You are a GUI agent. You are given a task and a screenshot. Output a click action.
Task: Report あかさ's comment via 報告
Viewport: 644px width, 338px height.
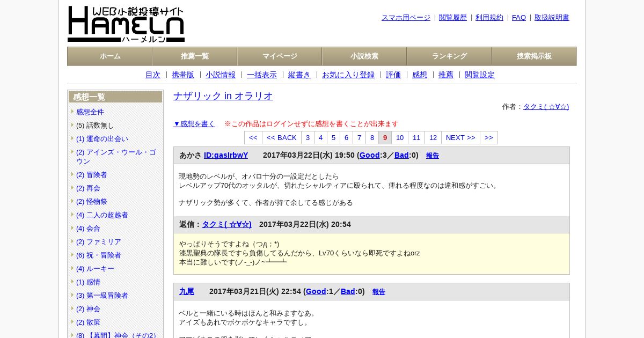tap(433, 156)
